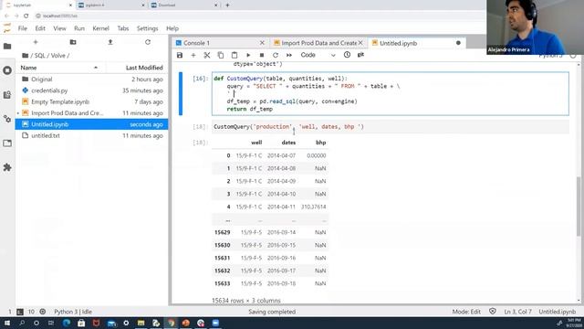The width and height of the screenshot is (584, 329).
Task: Create a new folder in file browser
Action: pyautogui.click(x=73, y=42)
